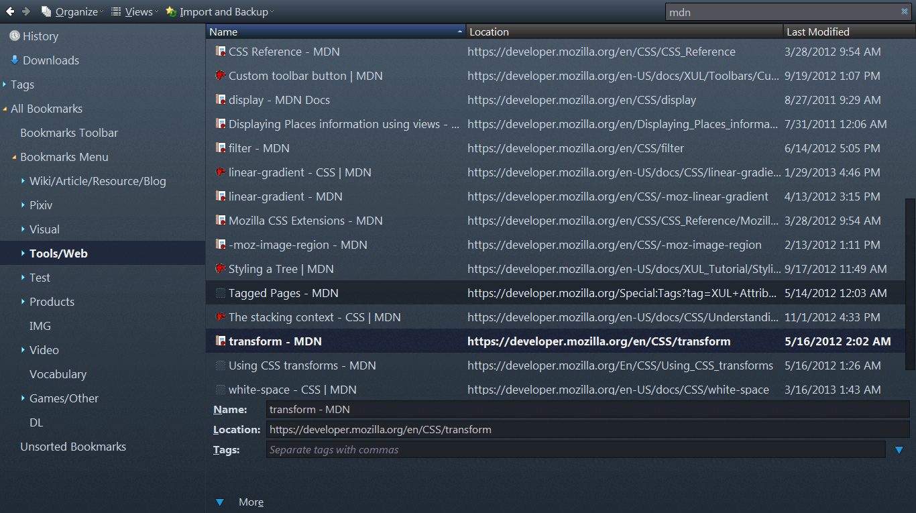Sort by the Last Modified column header
This screenshot has height=513, width=916.
850,32
